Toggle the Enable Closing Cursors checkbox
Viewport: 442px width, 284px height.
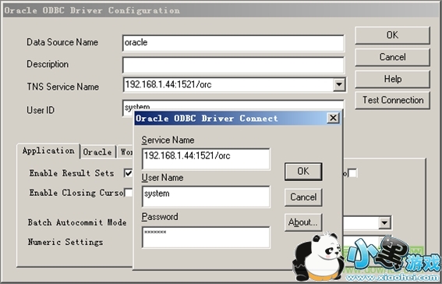tap(129, 193)
